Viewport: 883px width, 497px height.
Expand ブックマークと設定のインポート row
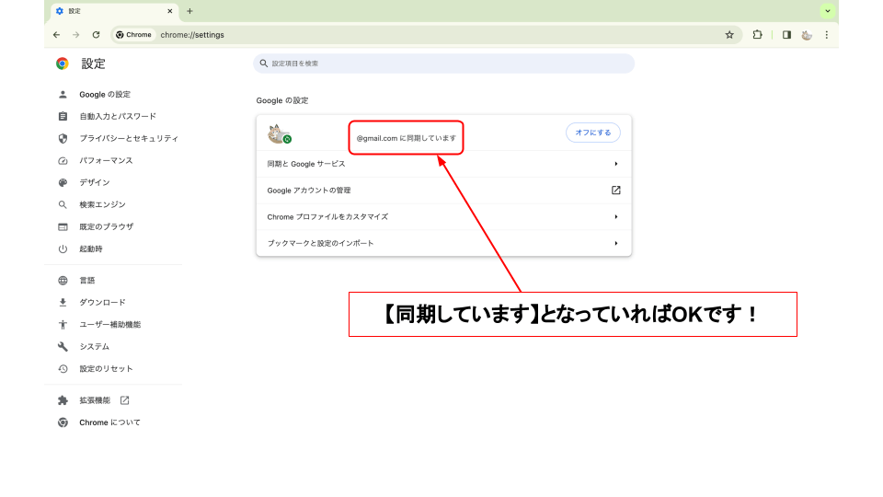pos(615,243)
